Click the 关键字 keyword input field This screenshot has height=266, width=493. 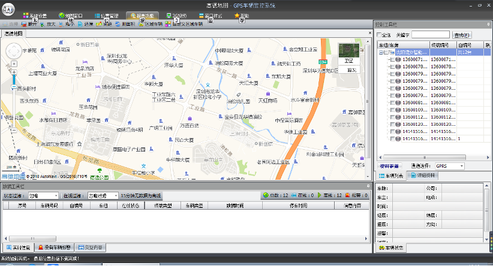click(x=430, y=35)
